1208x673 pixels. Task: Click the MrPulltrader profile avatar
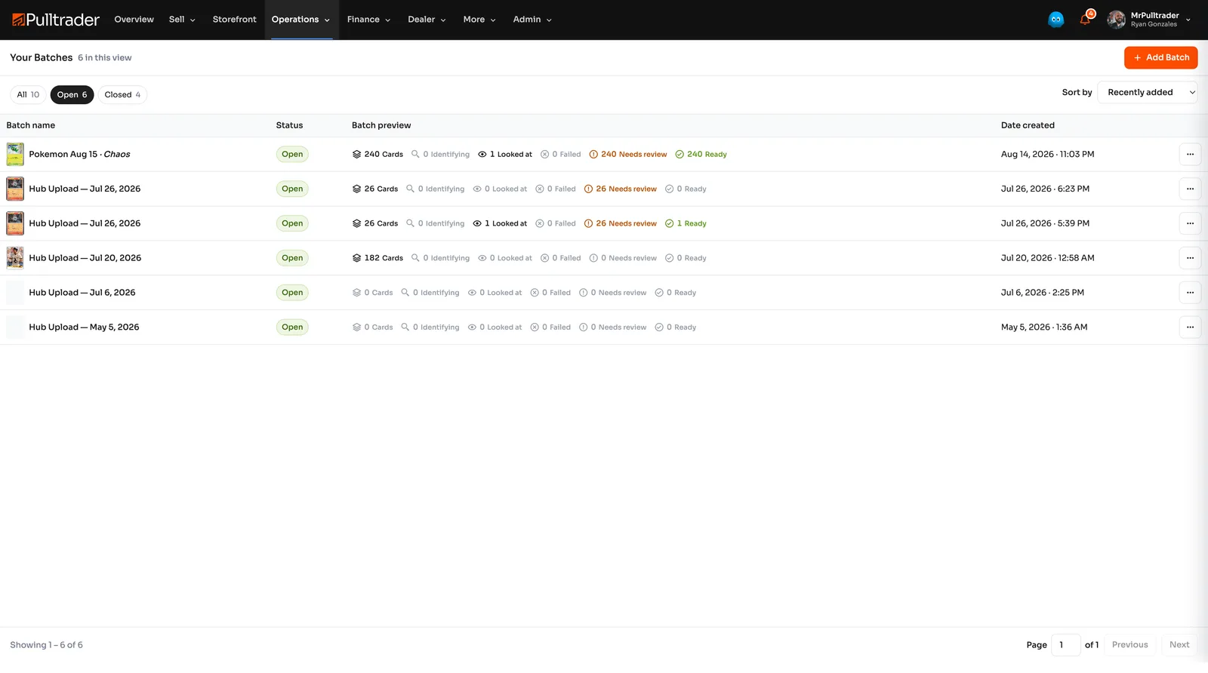(1116, 20)
